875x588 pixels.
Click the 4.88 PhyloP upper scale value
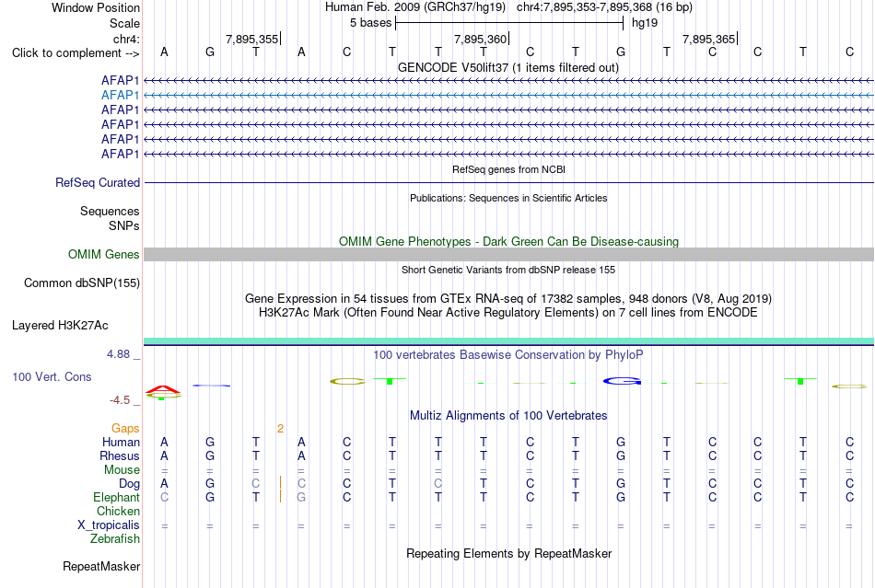[x=118, y=354]
